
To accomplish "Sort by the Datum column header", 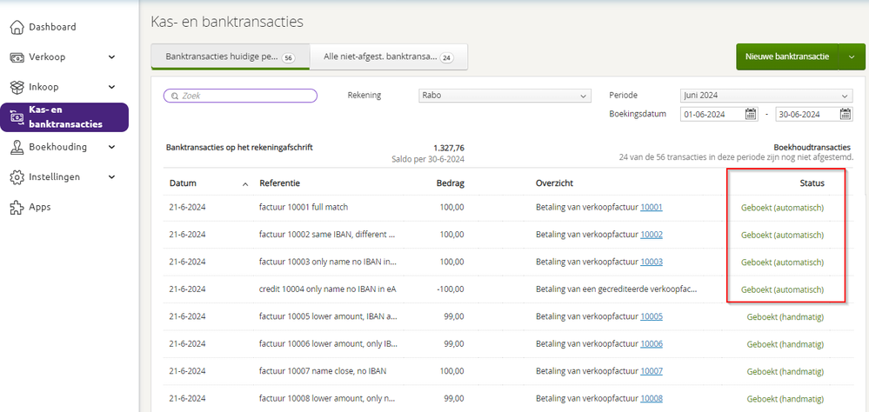I will [x=184, y=183].
